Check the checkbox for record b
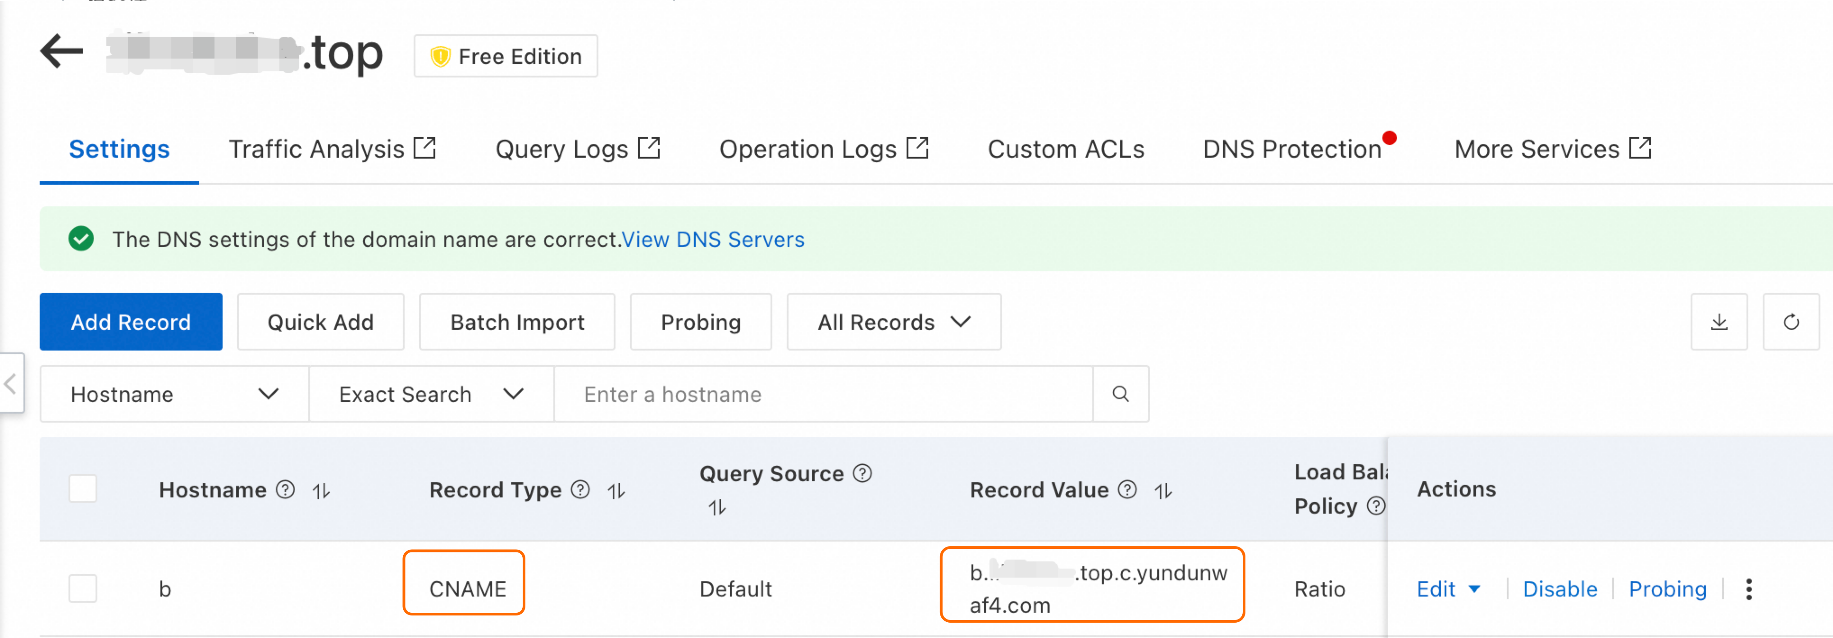1833x638 pixels. pyautogui.click(x=82, y=589)
